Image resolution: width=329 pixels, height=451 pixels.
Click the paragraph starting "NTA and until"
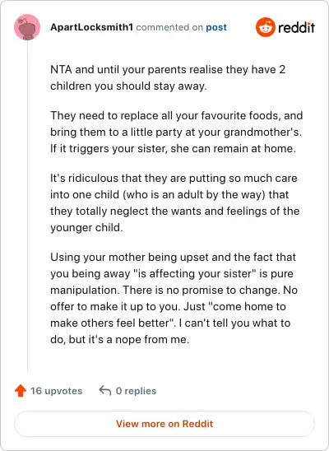168,77
